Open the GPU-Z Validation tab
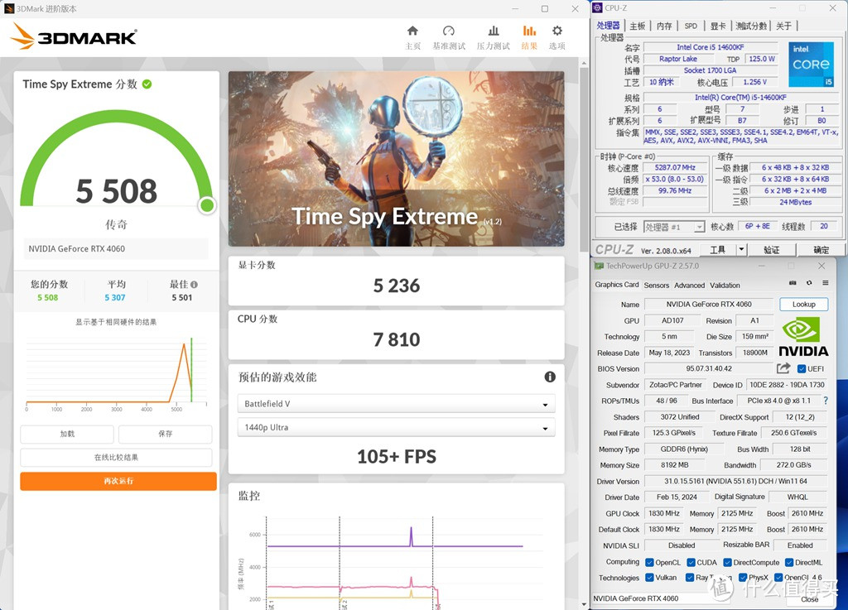This screenshot has width=848, height=610. pos(725,286)
